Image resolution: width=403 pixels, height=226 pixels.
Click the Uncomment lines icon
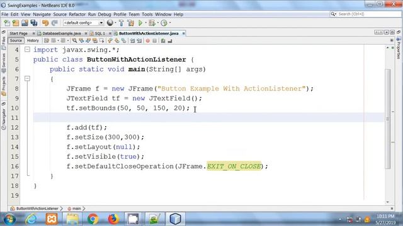pyautogui.click(x=170, y=40)
